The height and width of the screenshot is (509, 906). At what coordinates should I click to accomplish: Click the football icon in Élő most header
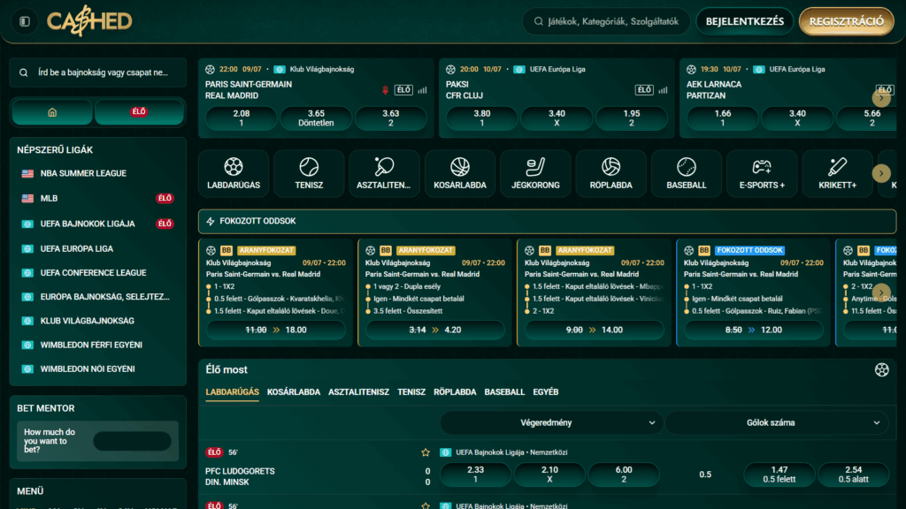coord(882,370)
